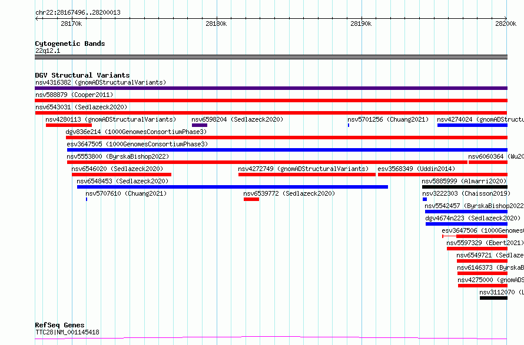Viewport: 524px width, 345px height.
Task: Select the short red nsv6060364 bar
Action: 488,162
